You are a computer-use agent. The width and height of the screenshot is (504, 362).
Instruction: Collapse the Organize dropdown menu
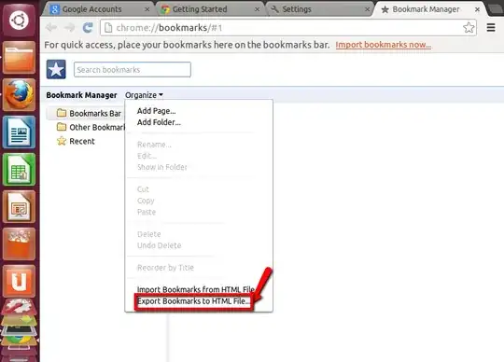(x=144, y=95)
